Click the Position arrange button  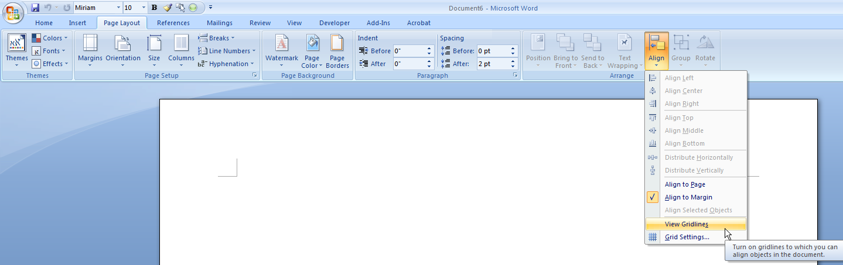click(538, 51)
